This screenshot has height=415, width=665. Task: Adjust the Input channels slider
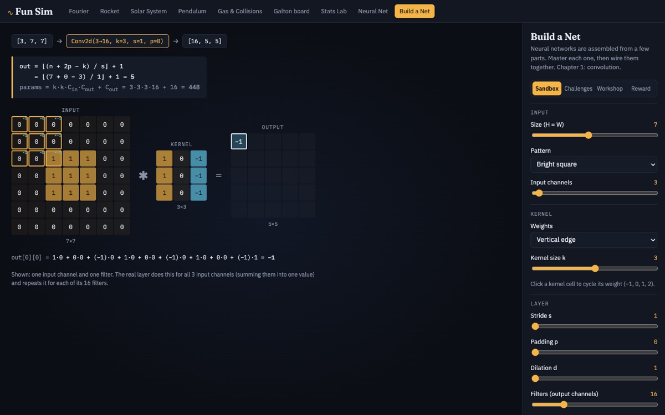click(x=594, y=193)
